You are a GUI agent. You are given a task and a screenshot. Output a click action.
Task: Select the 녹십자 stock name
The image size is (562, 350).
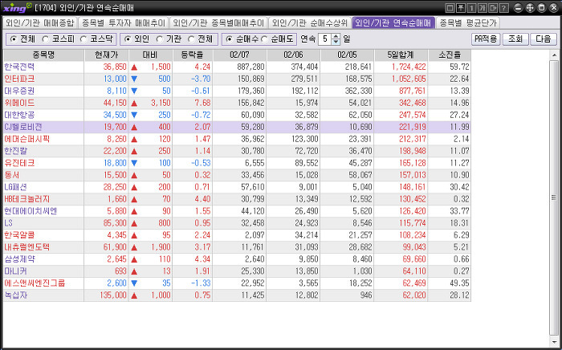point(16,295)
